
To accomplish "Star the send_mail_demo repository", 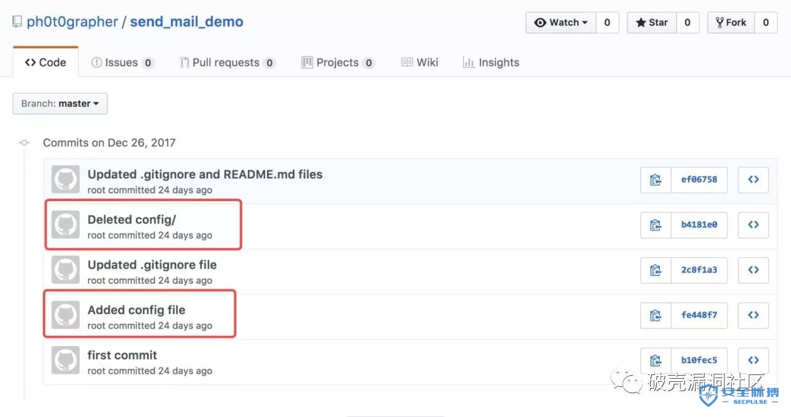I will point(652,23).
